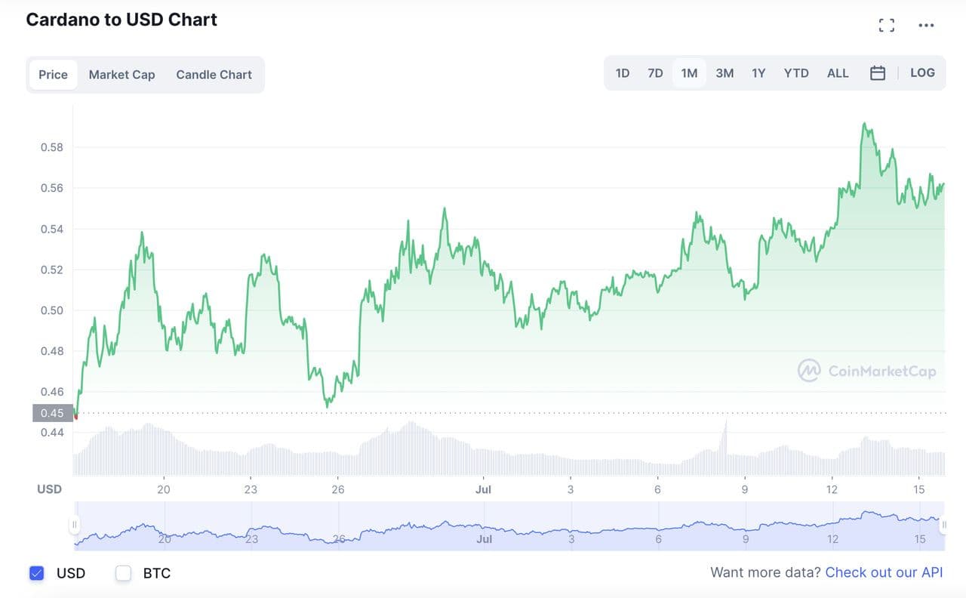Toggle LOG scale on the chart
The image size is (966, 598).
pos(922,73)
